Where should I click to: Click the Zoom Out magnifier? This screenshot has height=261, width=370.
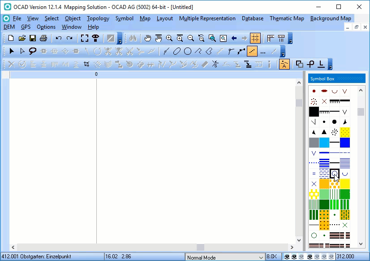[x=190, y=38]
